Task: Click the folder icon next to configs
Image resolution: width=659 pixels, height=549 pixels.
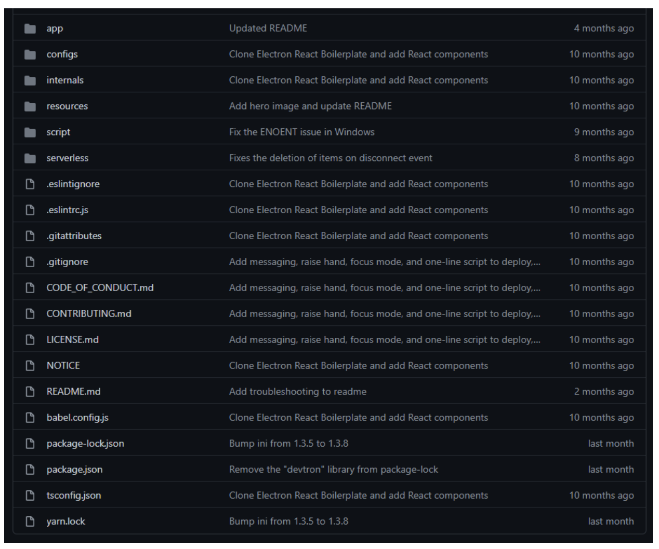Action: click(30, 54)
